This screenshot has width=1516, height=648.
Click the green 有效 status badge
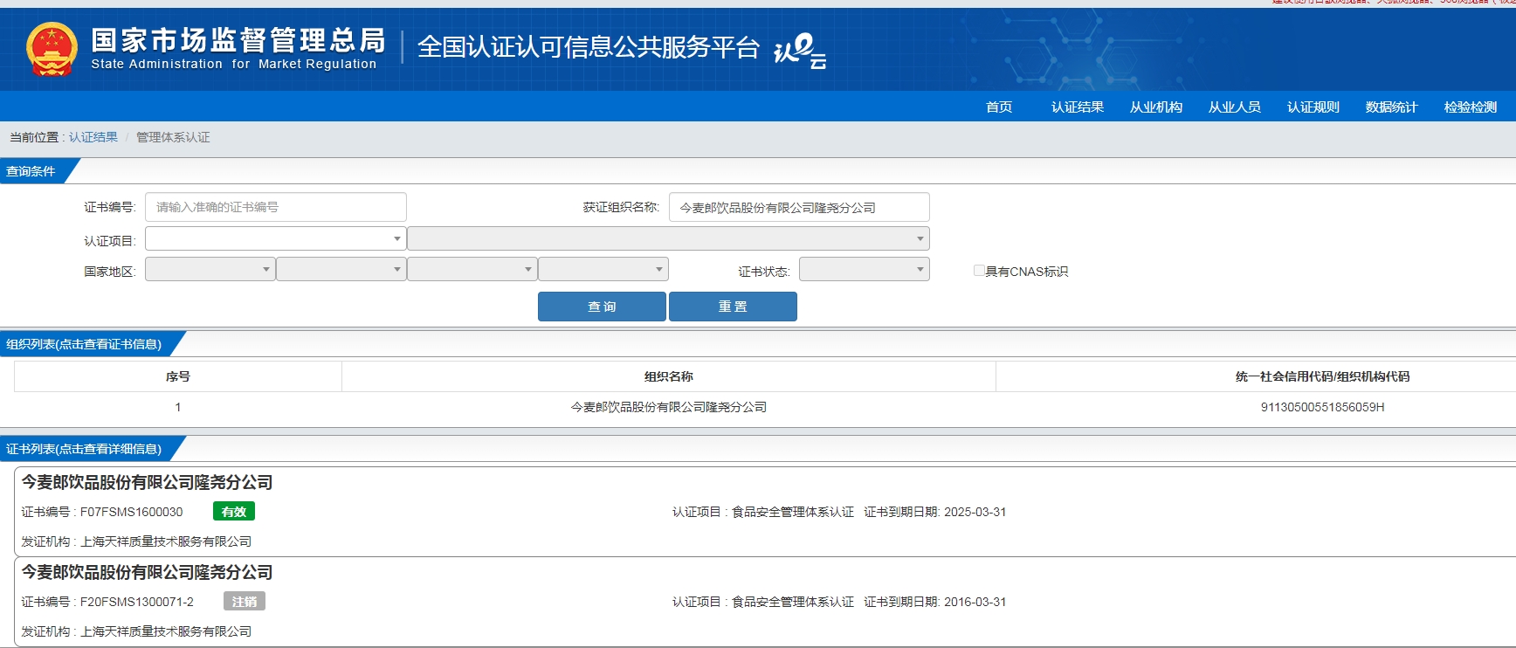point(234,512)
